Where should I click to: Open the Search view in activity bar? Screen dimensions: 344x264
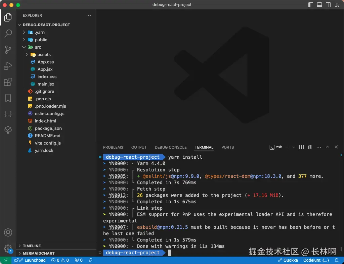pos(8,33)
